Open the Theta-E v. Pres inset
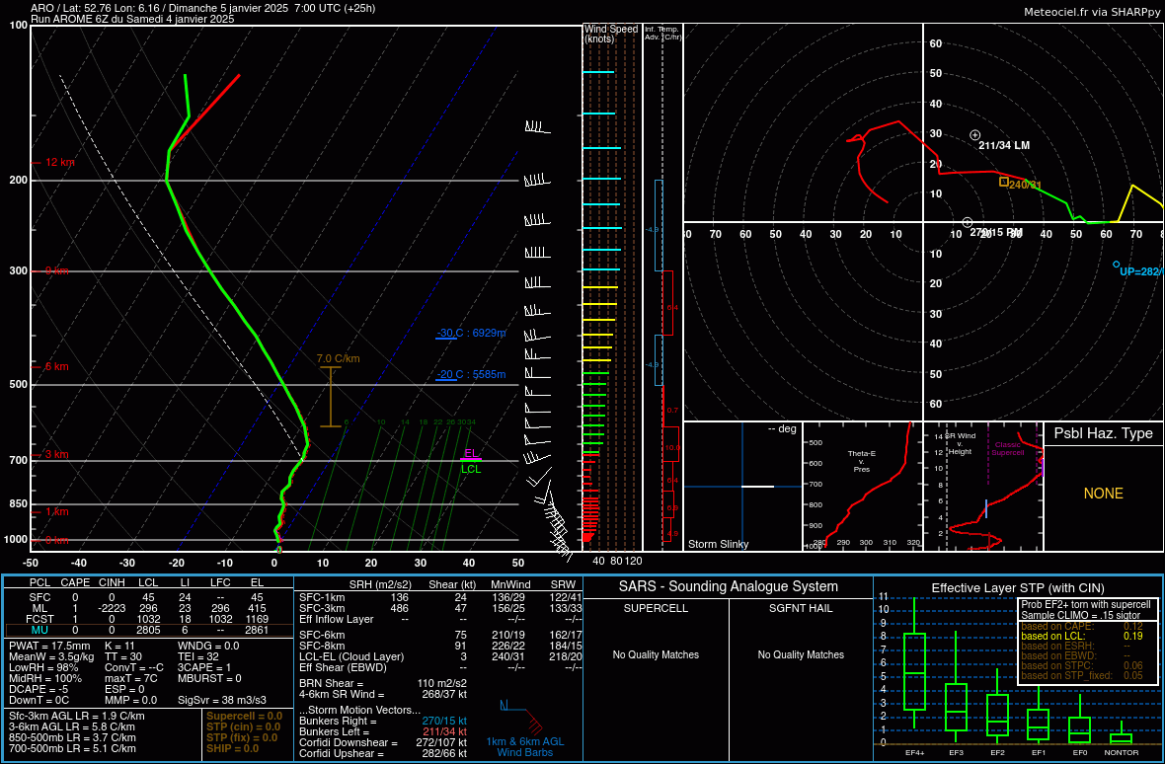This screenshot has height=764, width=1165. (x=861, y=487)
